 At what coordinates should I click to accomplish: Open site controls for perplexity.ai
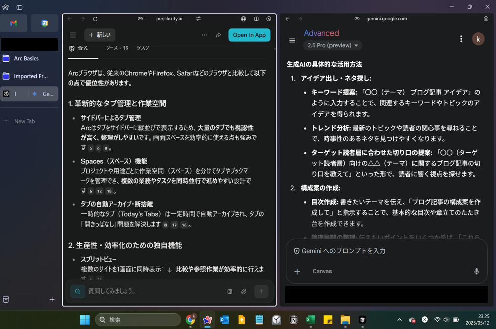pyautogui.click(x=198, y=19)
